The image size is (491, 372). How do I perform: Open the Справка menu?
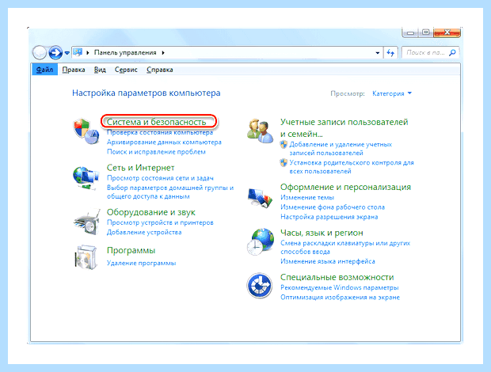160,70
